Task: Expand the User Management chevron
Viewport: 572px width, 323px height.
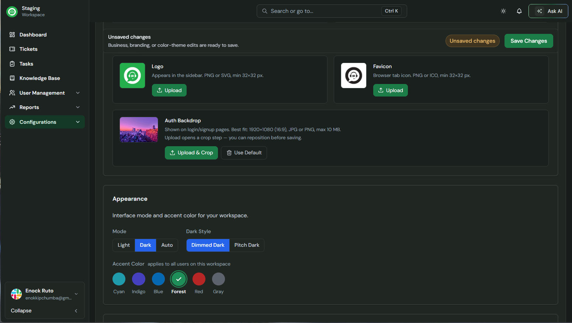Action: (x=78, y=93)
